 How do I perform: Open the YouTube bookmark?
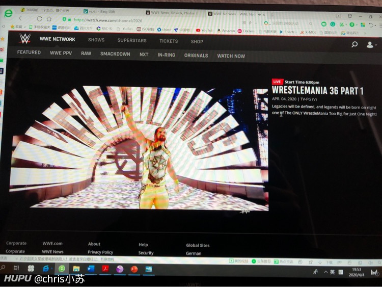(x=204, y=30)
